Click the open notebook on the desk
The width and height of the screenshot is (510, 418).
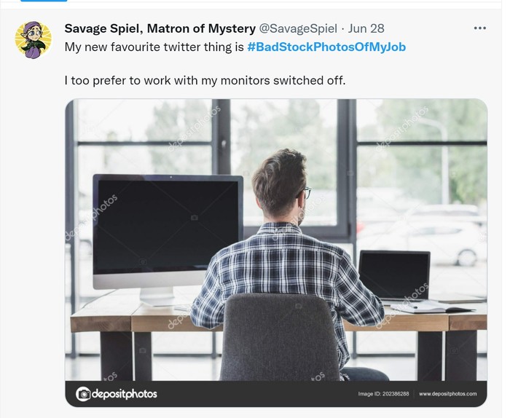click(433, 306)
